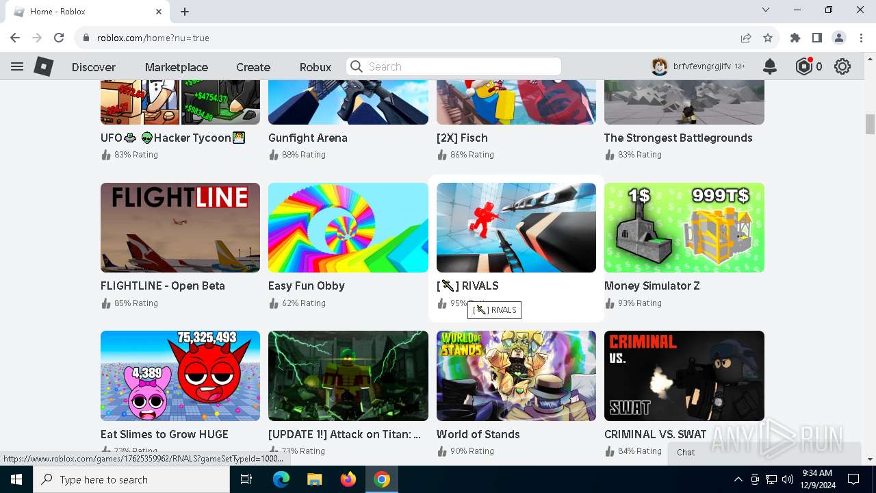Image resolution: width=876 pixels, height=493 pixels.
Task: Click the Gunfight Arena title link
Action: coord(308,138)
